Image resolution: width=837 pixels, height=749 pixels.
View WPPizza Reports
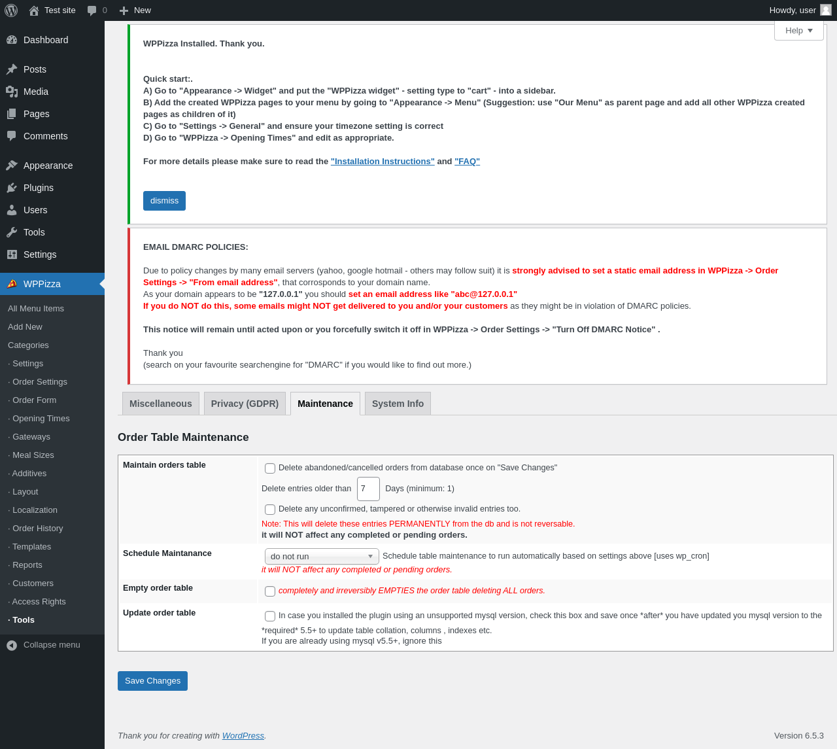click(25, 565)
